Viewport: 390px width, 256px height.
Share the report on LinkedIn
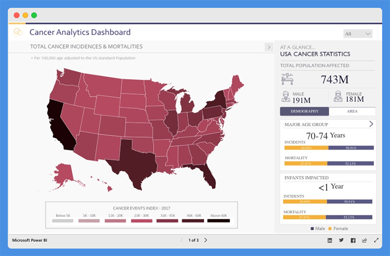(330, 240)
